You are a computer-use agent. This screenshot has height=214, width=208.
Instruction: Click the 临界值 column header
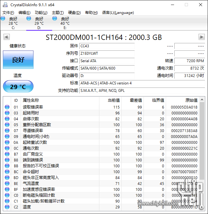(155, 100)
